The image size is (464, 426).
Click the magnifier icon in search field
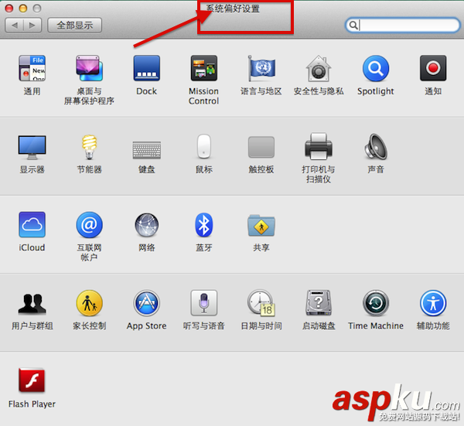(353, 26)
